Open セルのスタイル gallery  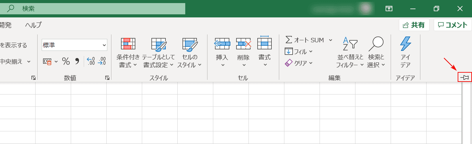190,53
